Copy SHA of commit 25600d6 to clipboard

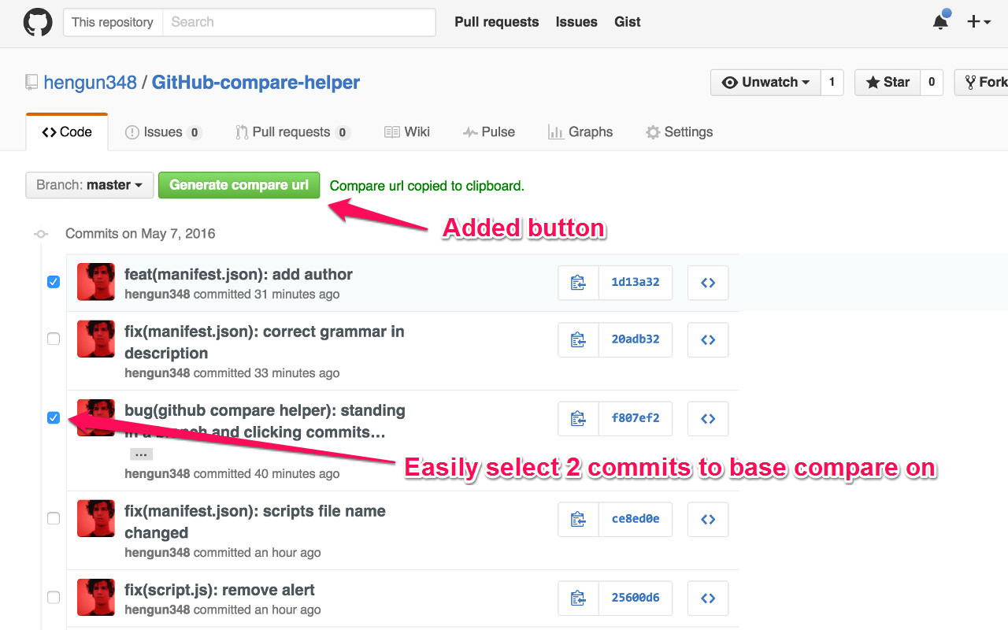point(579,598)
